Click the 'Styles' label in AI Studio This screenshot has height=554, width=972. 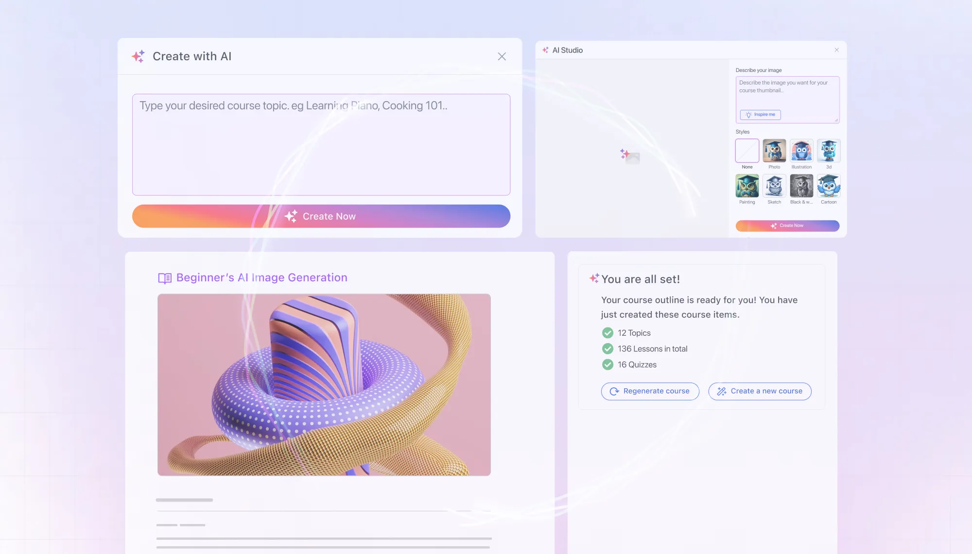pyautogui.click(x=742, y=132)
